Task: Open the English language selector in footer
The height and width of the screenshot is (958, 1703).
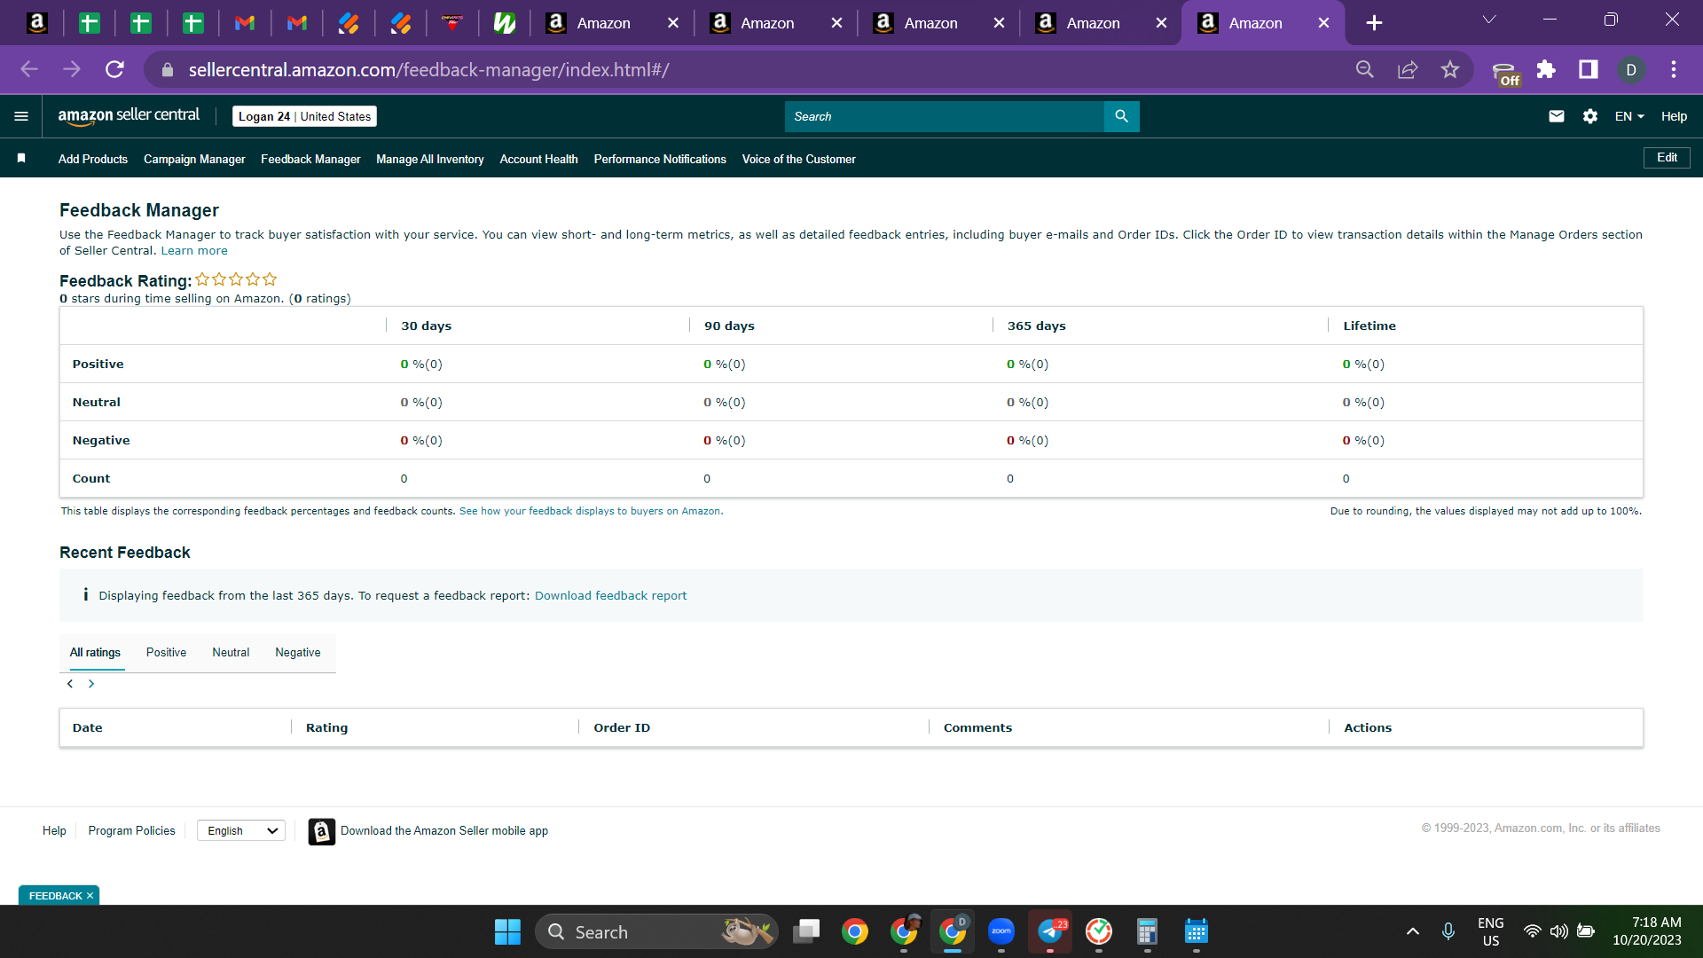Action: pos(241,831)
